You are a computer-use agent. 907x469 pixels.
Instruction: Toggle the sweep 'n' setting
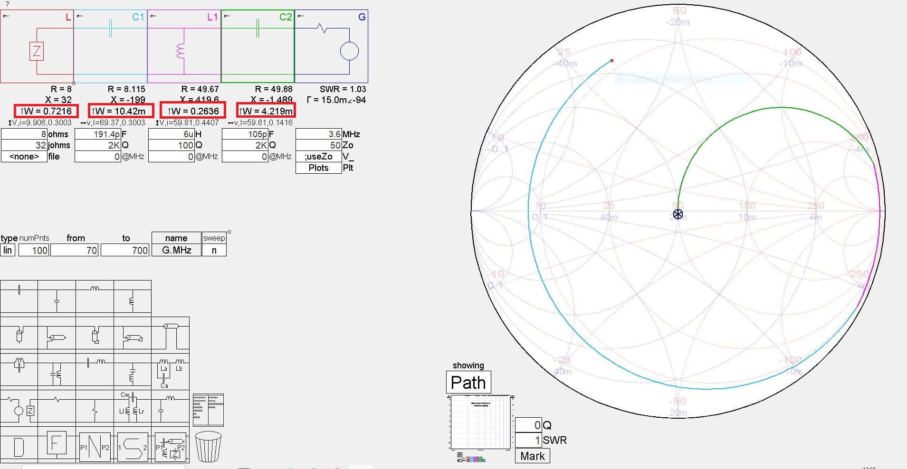pyautogui.click(x=214, y=250)
